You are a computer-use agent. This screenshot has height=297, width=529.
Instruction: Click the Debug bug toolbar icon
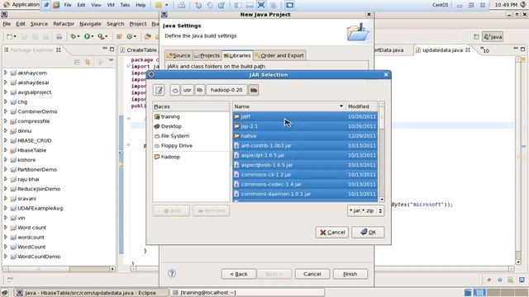pyautogui.click(x=73, y=36)
